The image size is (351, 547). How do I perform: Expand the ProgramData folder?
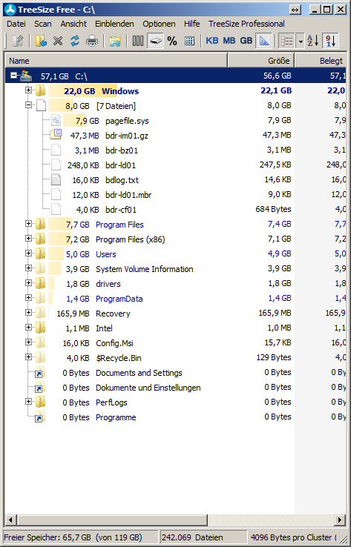[29, 297]
